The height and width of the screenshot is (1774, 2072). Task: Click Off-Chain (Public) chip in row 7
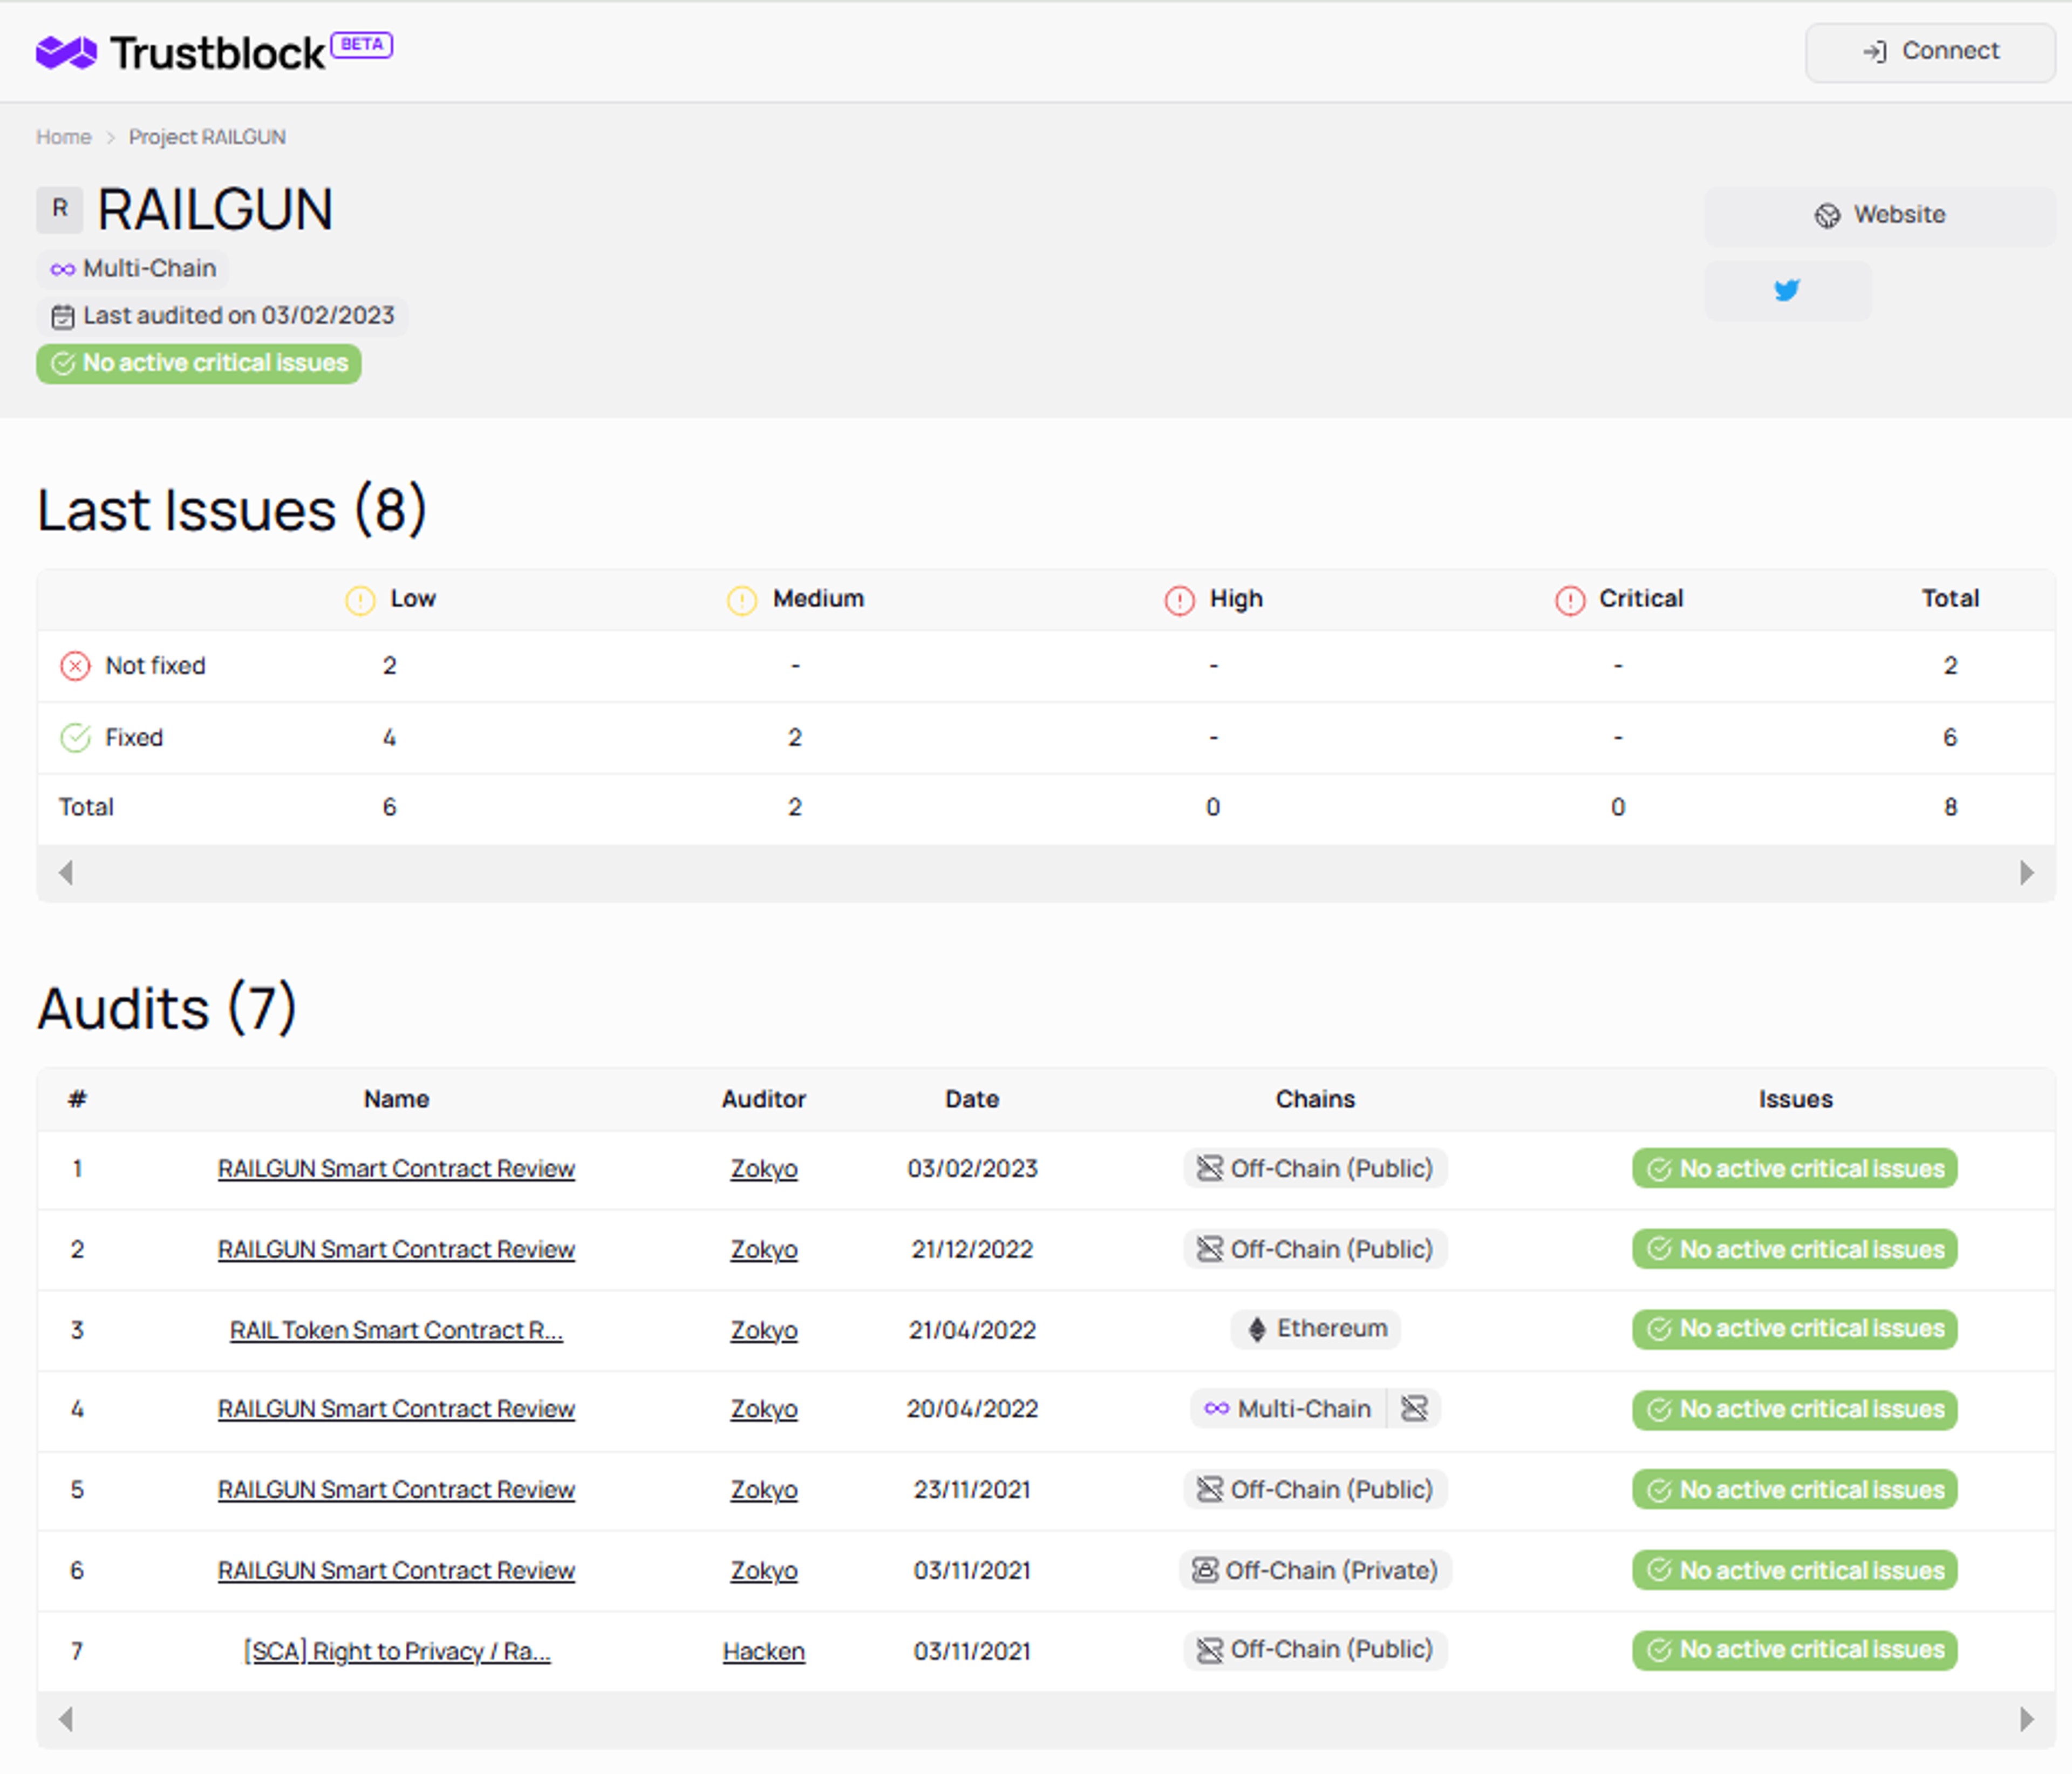[1315, 1650]
